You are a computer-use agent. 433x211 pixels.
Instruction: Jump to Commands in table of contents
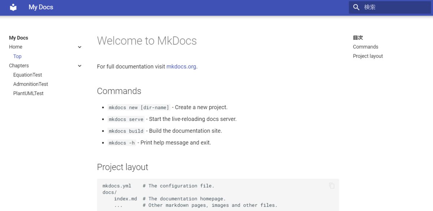tap(366, 47)
